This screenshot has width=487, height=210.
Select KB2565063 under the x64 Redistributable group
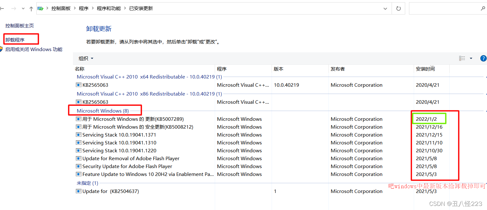(x=95, y=85)
